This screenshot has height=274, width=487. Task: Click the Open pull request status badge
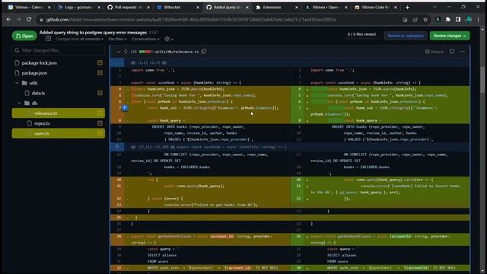24,36
